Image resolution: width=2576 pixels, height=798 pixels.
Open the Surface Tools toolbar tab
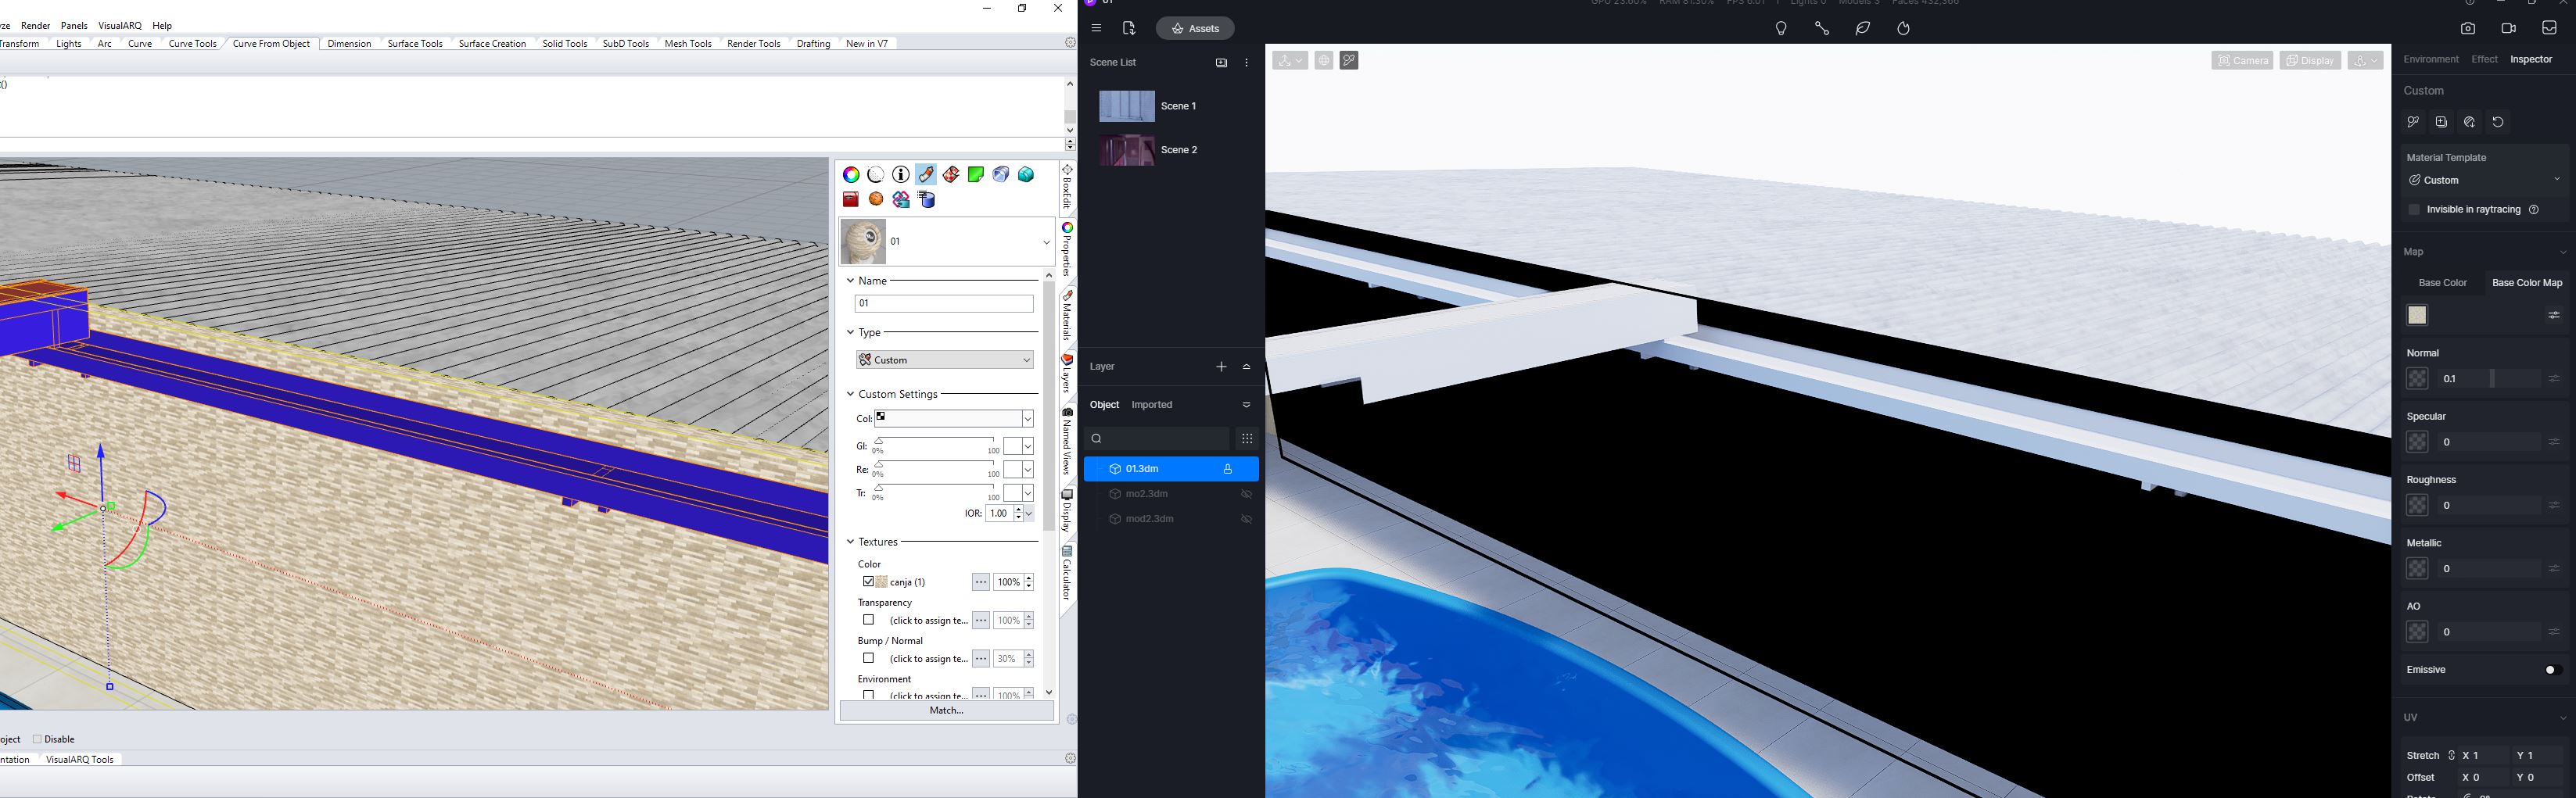pyautogui.click(x=415, y=44)
